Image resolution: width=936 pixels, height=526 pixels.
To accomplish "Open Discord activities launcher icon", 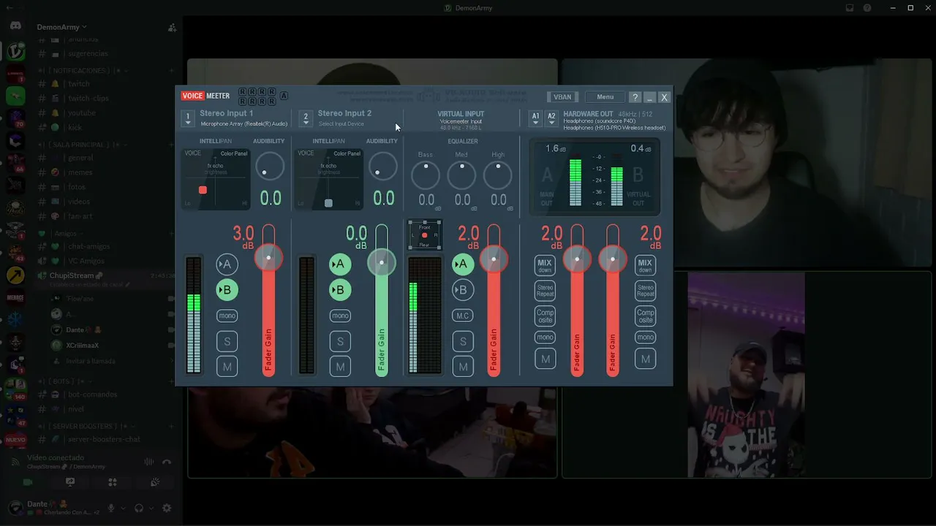I will (x=113, y=482).
